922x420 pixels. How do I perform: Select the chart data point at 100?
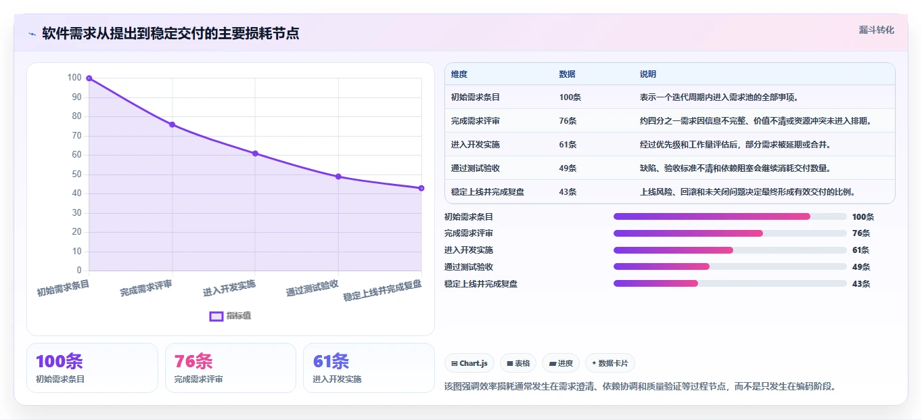tap(89, 78)
